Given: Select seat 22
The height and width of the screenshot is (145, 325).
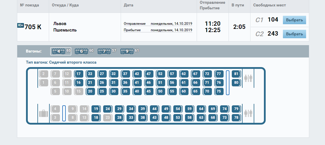Looking at the screenshot, I should click(90, 74).
